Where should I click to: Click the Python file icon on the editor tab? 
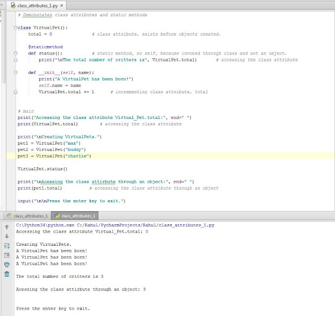(x=13, y=6)
